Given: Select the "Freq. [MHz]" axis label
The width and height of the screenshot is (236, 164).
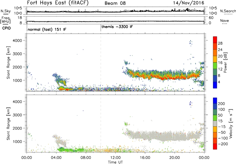Looking at the screenshot, I should click(x=5, y=20).
